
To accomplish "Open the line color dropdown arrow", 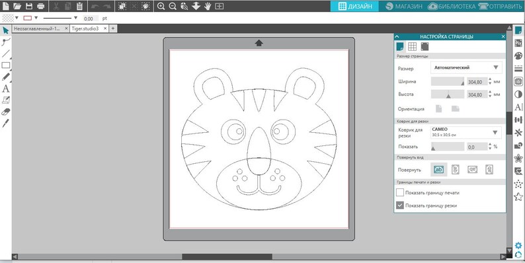I will (x=36, y=18).
